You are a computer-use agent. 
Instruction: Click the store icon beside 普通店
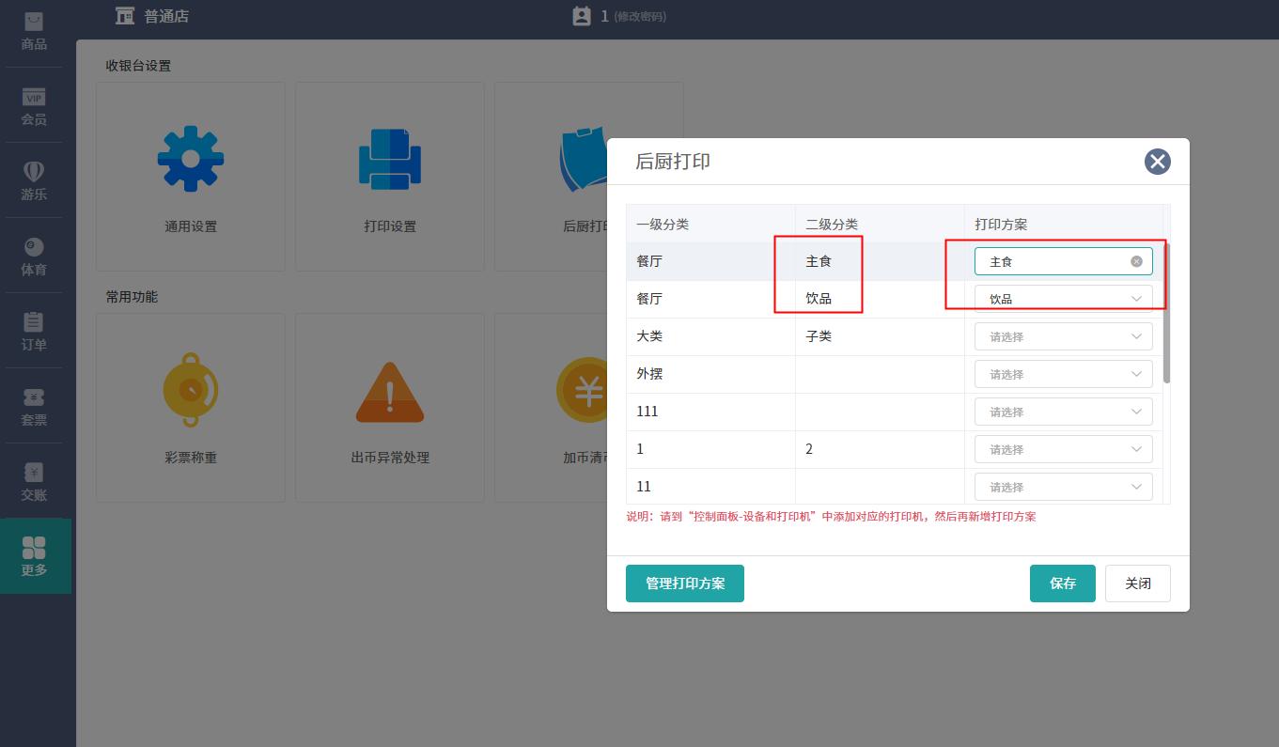coord(125,15)
